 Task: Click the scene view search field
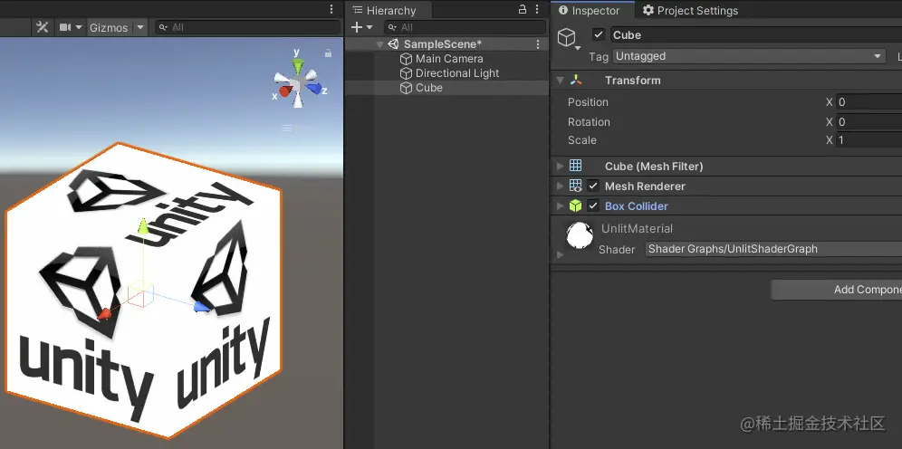pos(247,27)
